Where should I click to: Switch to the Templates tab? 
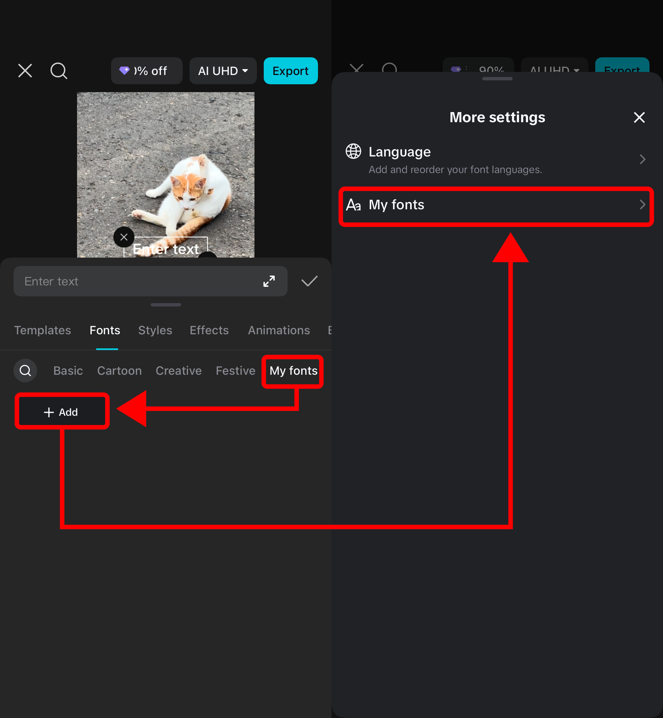(x=42, y=330)
